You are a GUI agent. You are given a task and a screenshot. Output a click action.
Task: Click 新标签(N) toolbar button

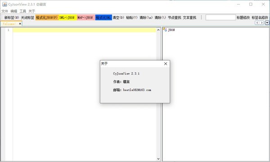pos(12,18)
